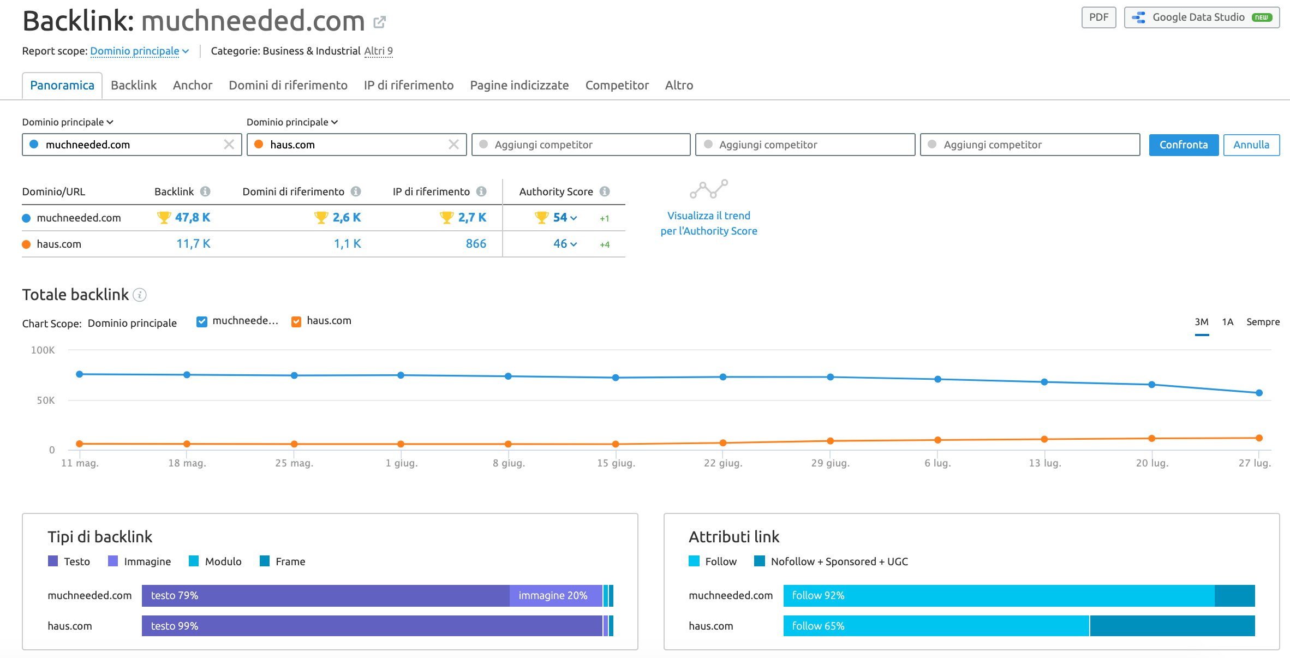1290x658 pixels.
Task: Switch to Pagine indicizzate tab
Action: click(519, 86)
